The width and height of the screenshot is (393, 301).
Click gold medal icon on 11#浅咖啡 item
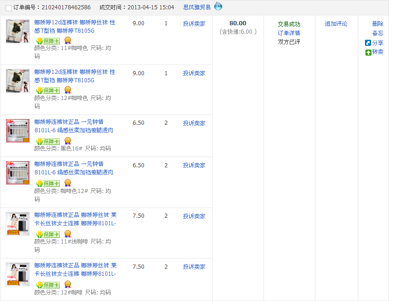click(x=68, y=234)
